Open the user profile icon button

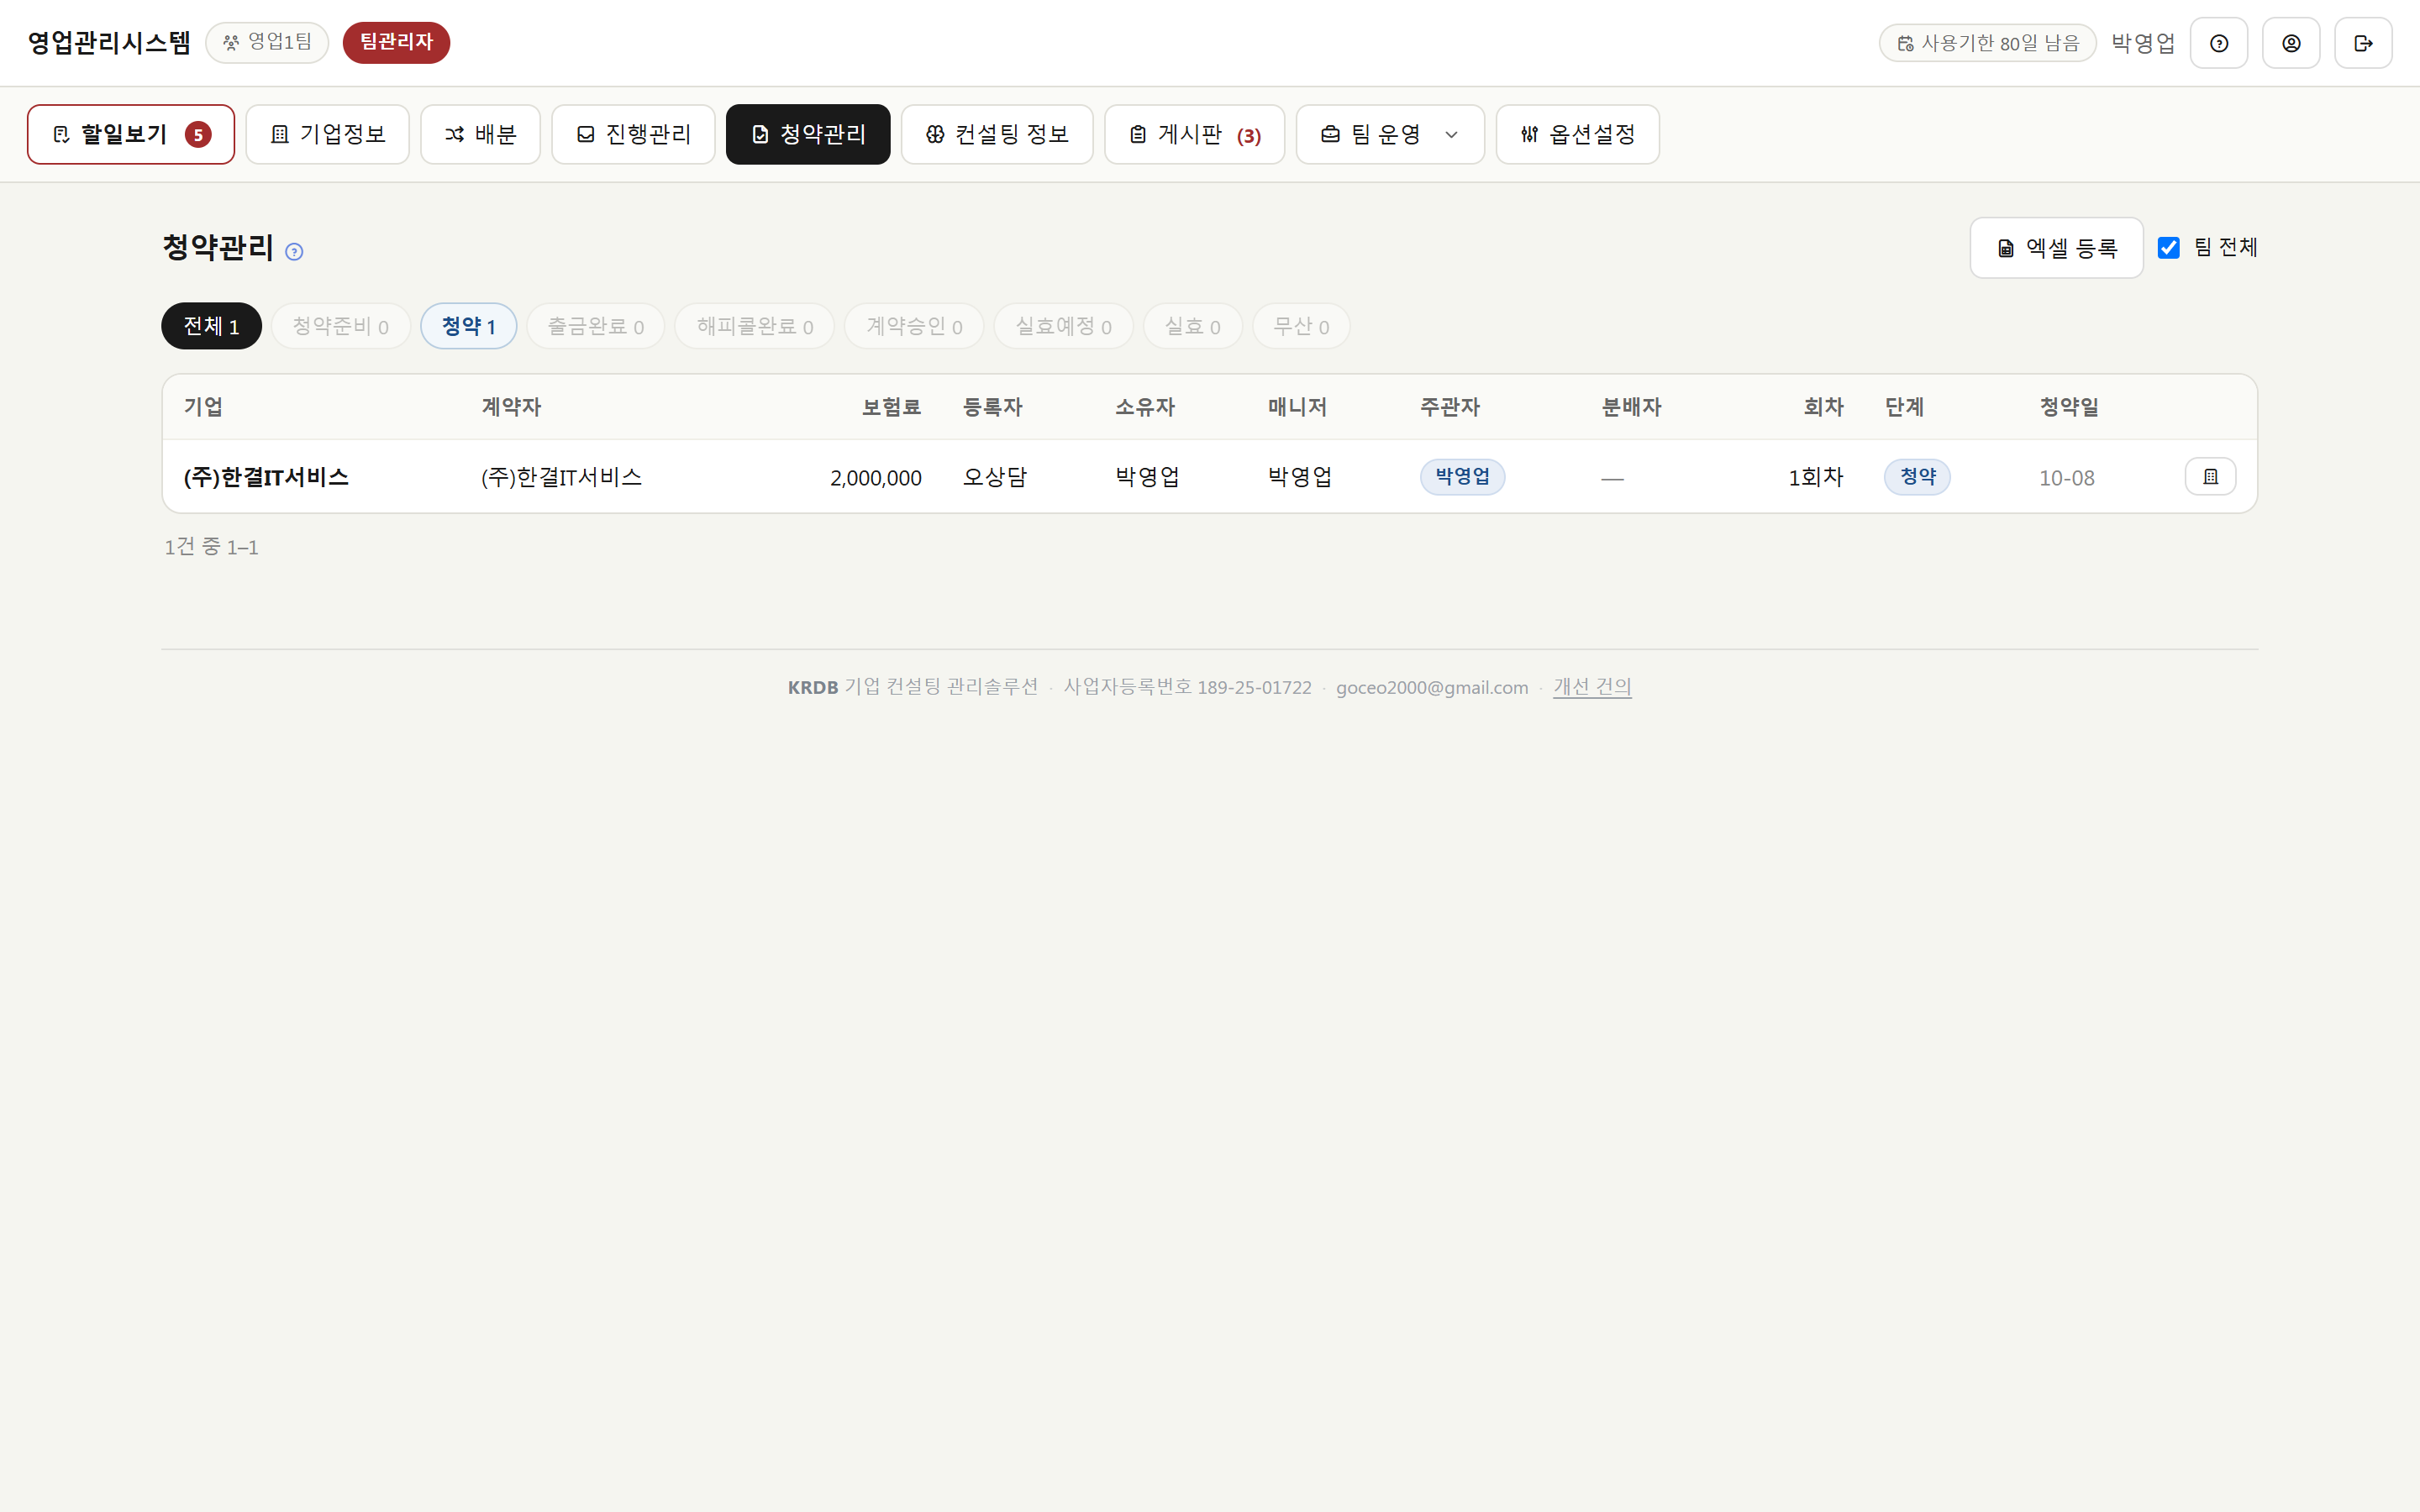pos(2290,43)
